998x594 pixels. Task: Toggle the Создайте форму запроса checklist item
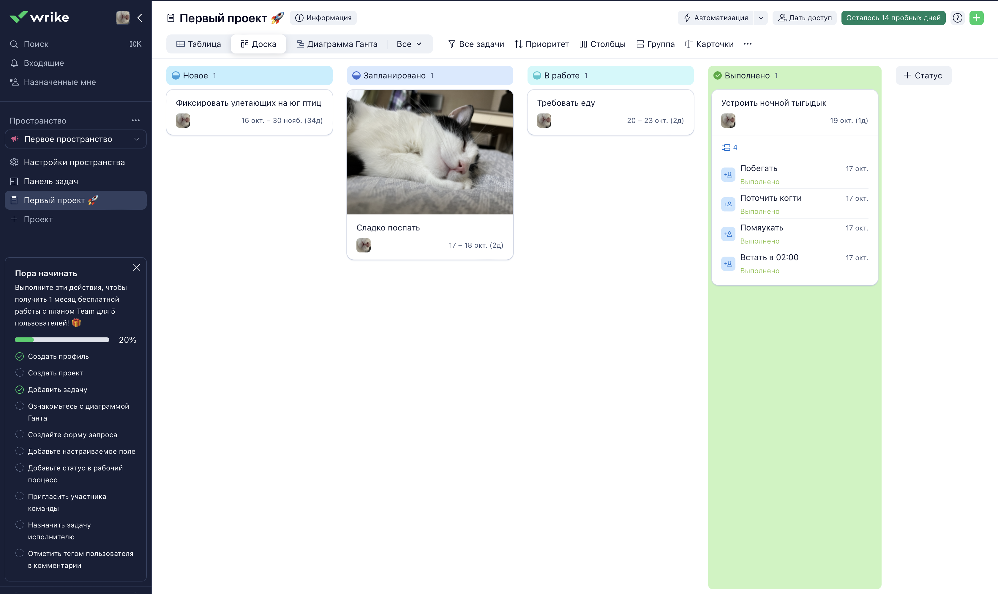[20, 434]
